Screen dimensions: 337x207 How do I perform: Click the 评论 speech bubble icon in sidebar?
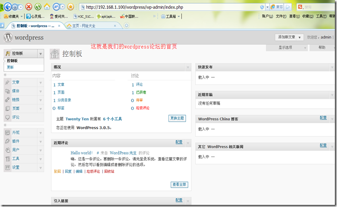[7, 117]
